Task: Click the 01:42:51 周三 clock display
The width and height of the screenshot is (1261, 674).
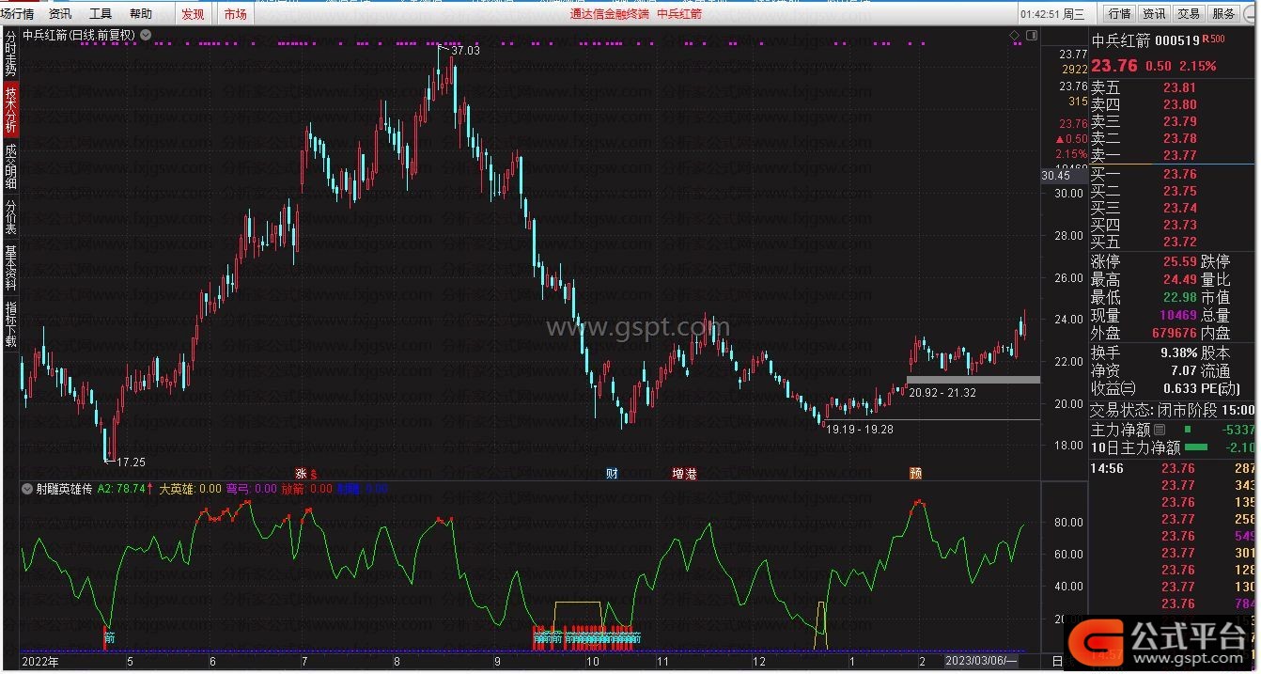Action: coord(1052,14)
